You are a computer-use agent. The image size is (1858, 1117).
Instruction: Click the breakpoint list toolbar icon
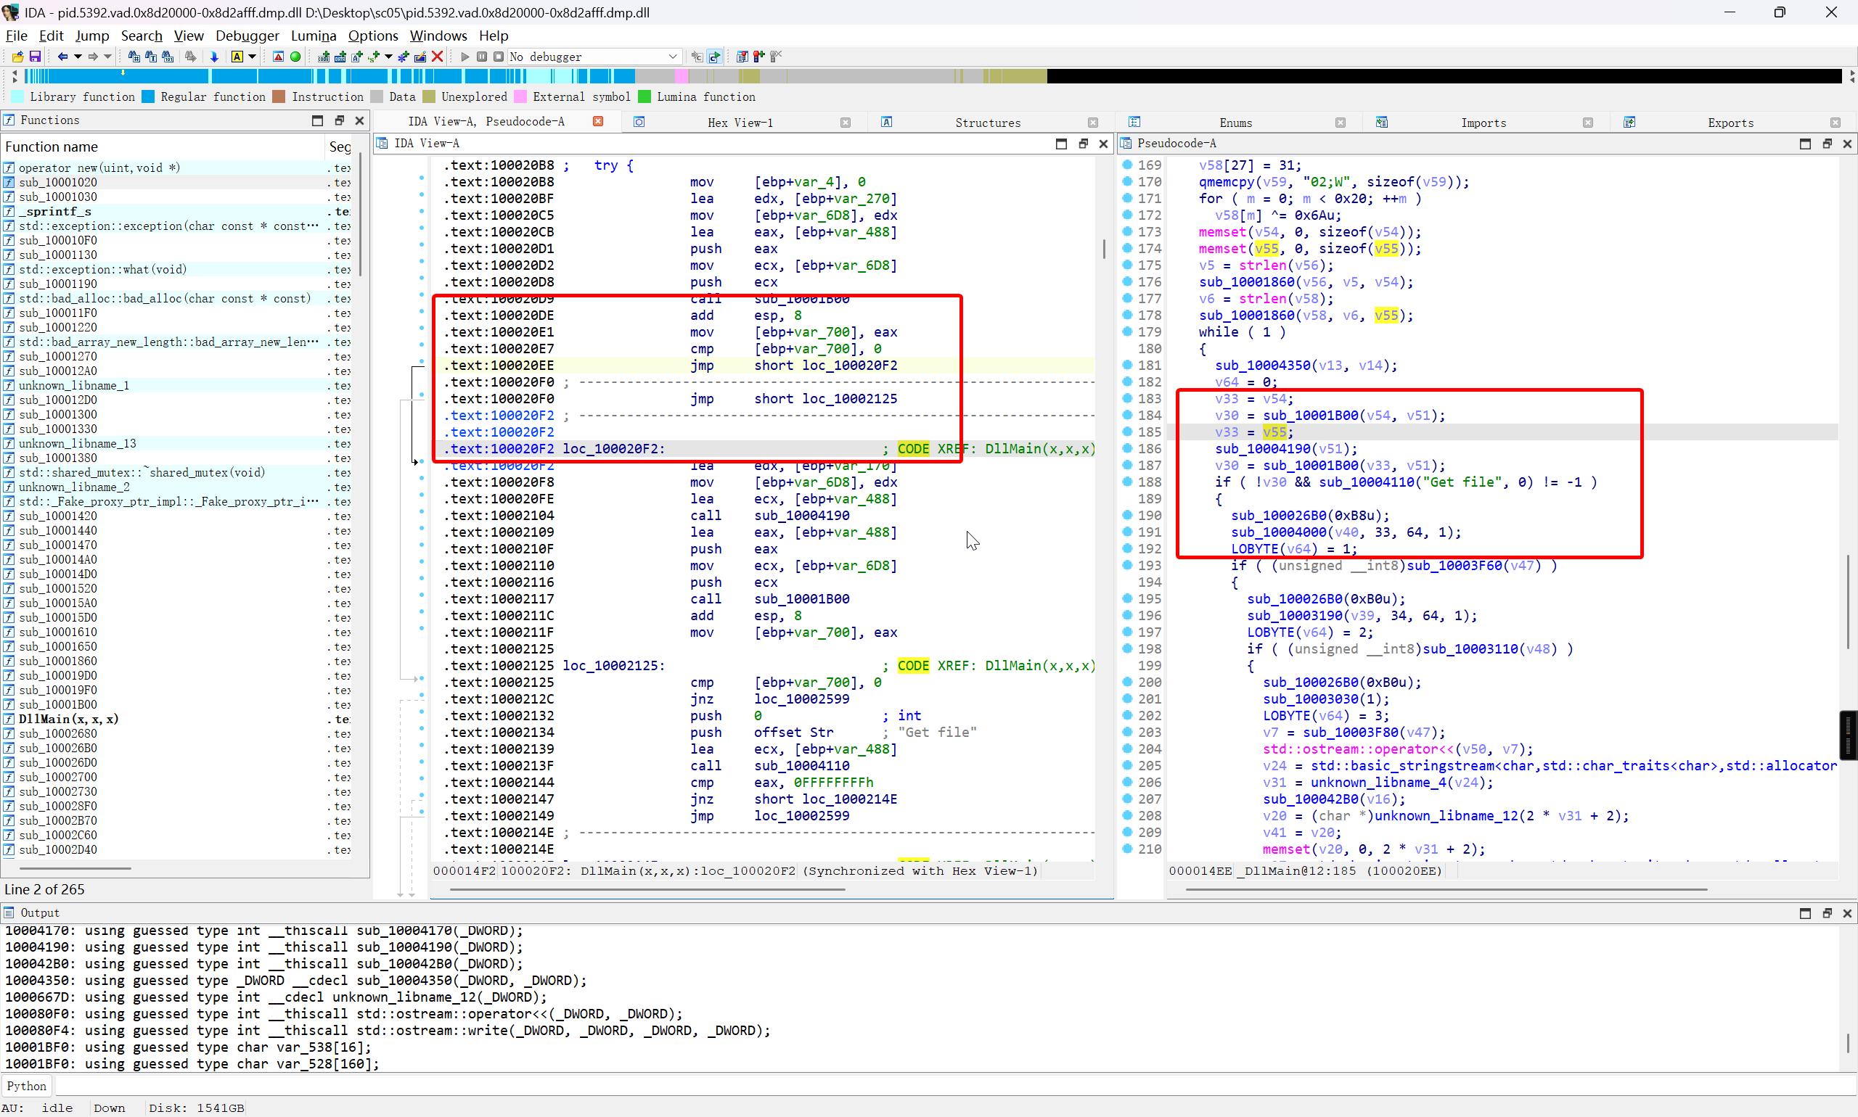point(742,57)
